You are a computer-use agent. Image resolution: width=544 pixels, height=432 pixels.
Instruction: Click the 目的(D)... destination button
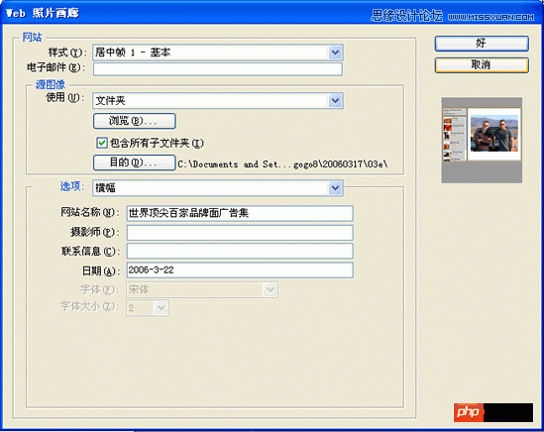pyautogui.click(x=134, y=162)
